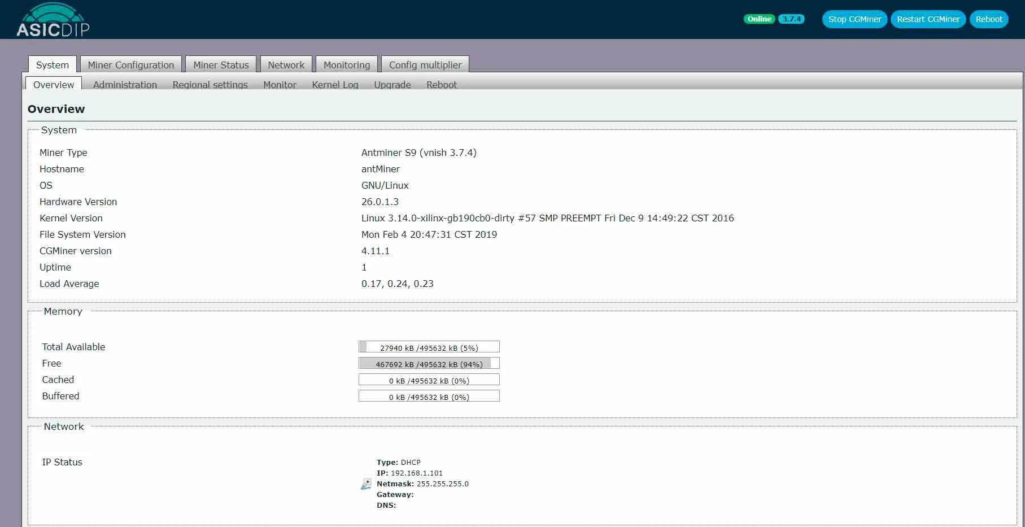Click the hardware version 26.0.1.3
Image resolution: width=1025 pixels, height=527 pixels.
click(x=380, y=202)
